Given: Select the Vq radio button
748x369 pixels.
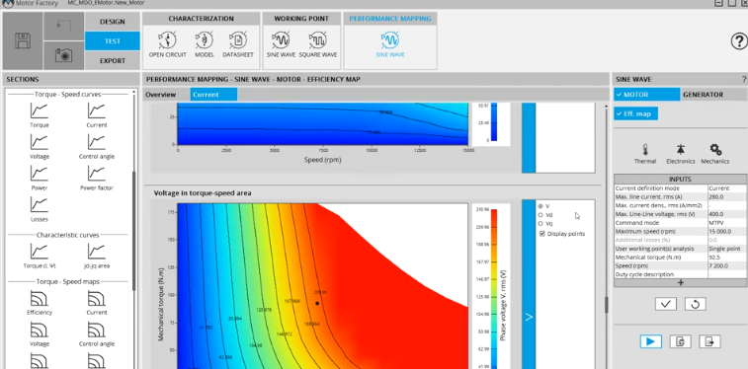Looking at the screenshot, I should point(540,224).
